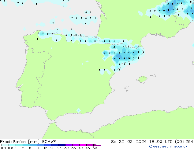The width and height of the screenshot is (194, 149).
Task: Pick the 15–20 mm legend color swatch
Action: [48, 145]
